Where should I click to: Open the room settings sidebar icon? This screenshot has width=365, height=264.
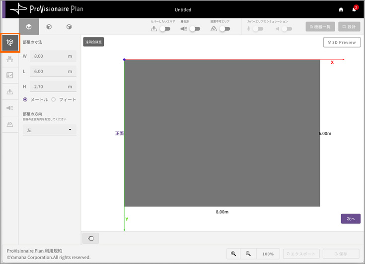pos(10,43)
